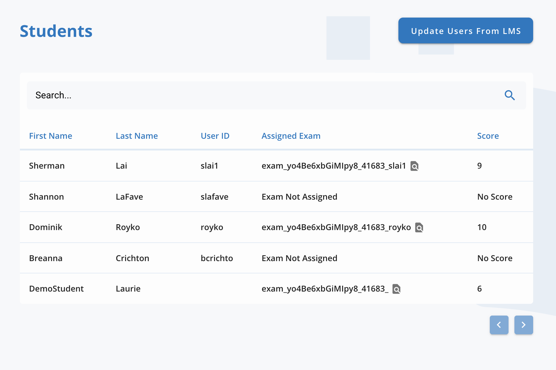This screenshot has width=556, height=370.
Task: Sort the table by Score
Action: tap(488, 136)
